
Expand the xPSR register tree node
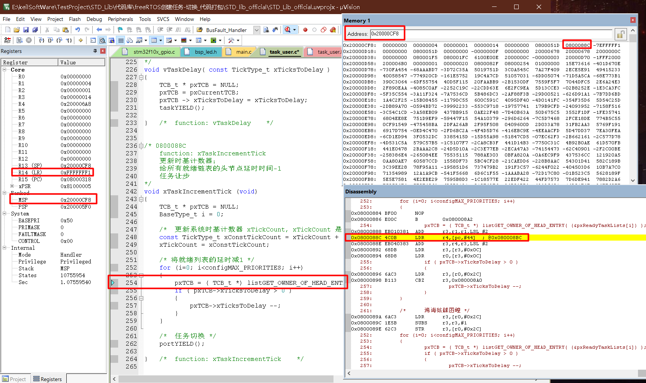pos(12,186)
